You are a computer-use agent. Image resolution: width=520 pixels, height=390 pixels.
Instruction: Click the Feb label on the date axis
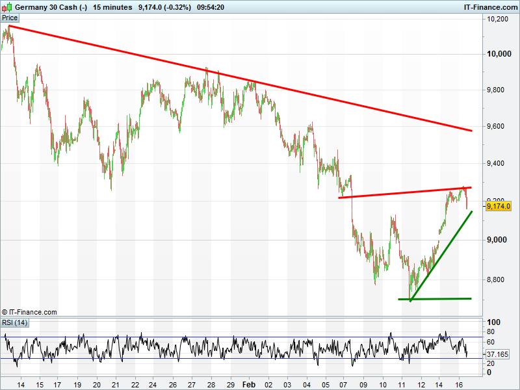249,384
